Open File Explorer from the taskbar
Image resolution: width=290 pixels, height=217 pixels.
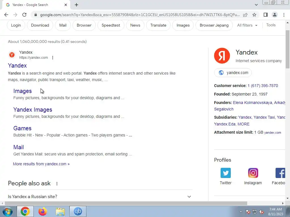pyautogui.click(x=60, y=211)
